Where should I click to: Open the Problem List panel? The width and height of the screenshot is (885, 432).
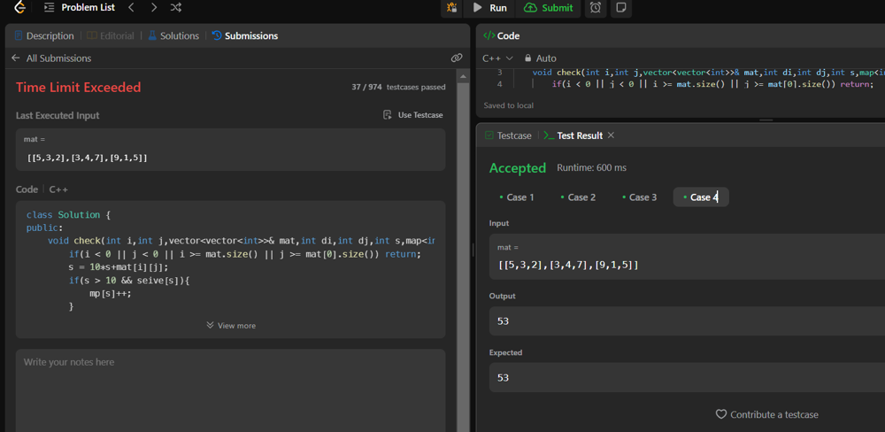(79, 8)
